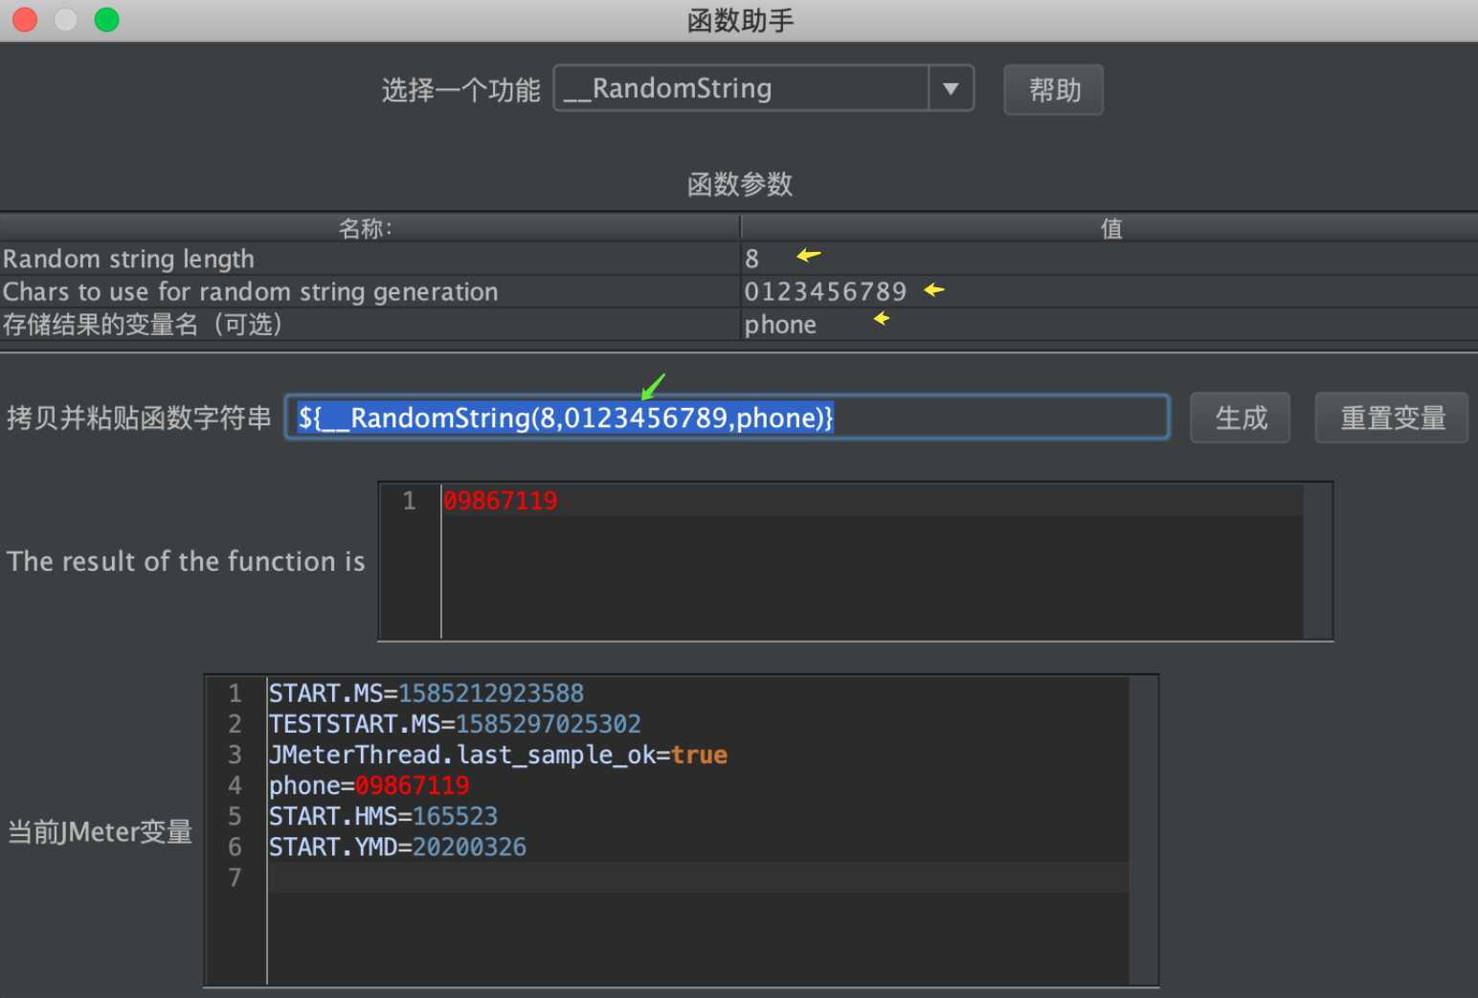The image size is (1478, 998).
Task: Select the chars value 0123456789 cell
Action: point(1109,291)
